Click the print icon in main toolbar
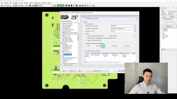The width and height of the screenshot is (177, 99). pyautogui.click(x=10, y=5)
